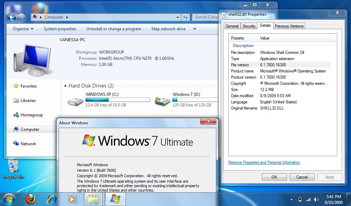Image resolution: width=351 pixels, height=206 pixels.
Task: Click Remove Properties and Personal Information link
Action: coord(264,162)
